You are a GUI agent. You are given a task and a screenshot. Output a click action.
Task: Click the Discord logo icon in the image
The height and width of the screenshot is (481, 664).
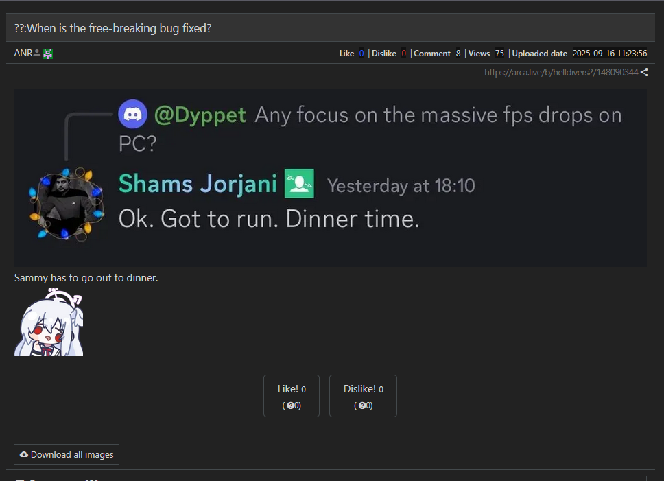tap(132, 114)
